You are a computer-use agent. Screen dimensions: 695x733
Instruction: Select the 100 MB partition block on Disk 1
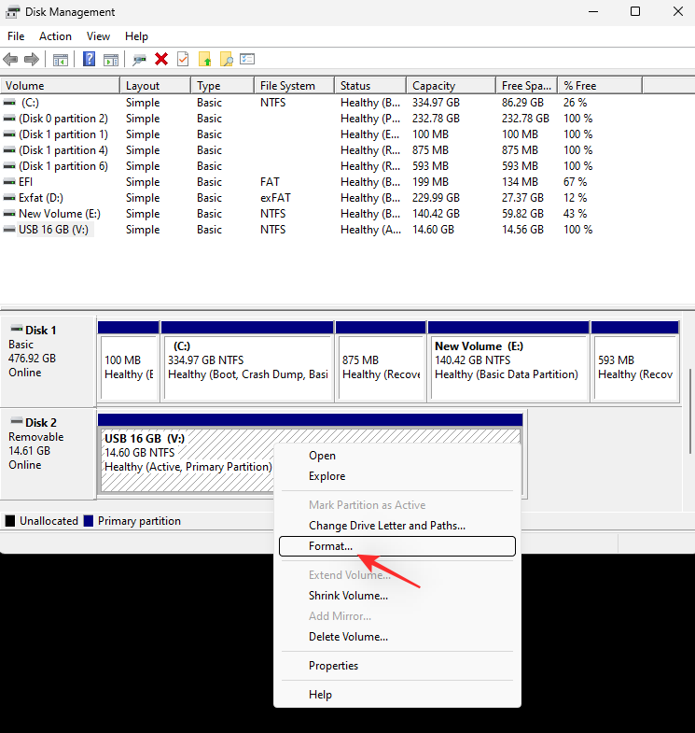point(129,361)
